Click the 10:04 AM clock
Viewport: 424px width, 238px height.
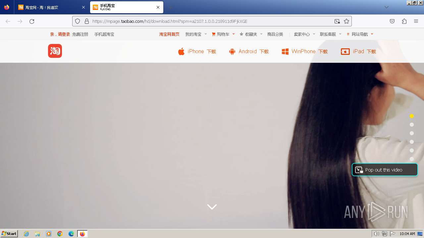407,234
